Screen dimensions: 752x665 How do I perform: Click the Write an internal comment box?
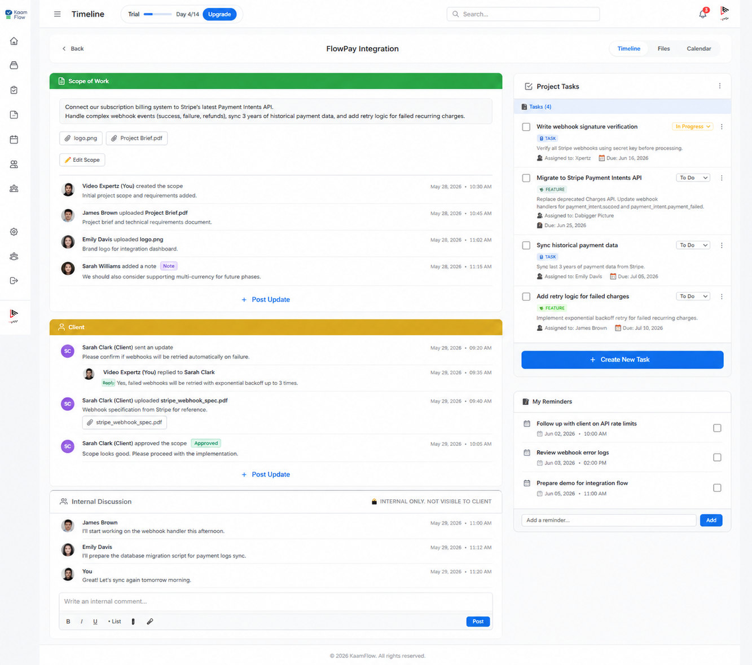[276, 601]
